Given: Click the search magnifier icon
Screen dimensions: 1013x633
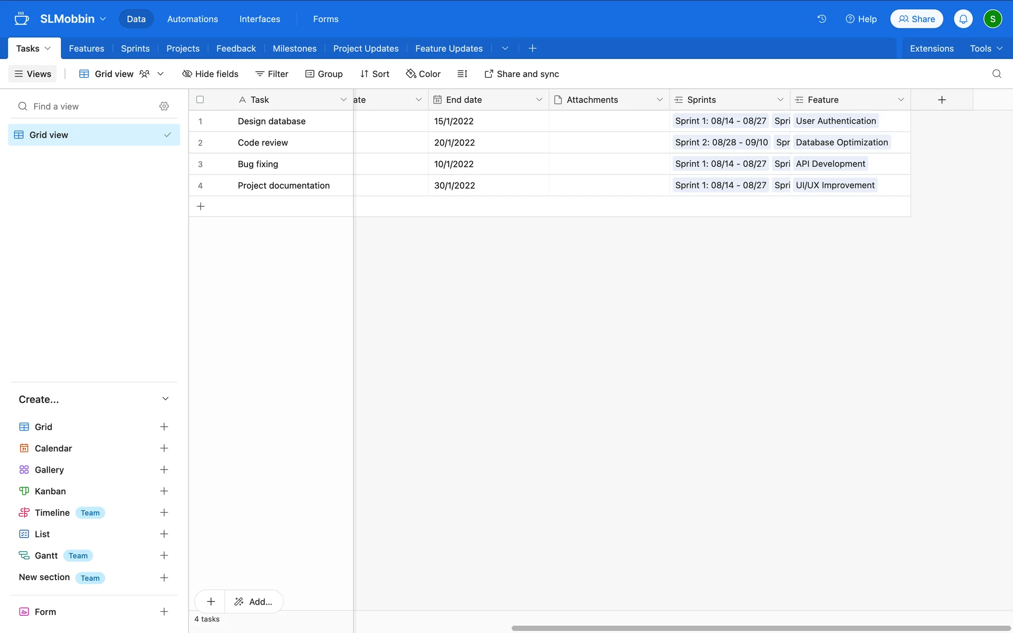Looking at the screenshot, I should pos(996,74).
